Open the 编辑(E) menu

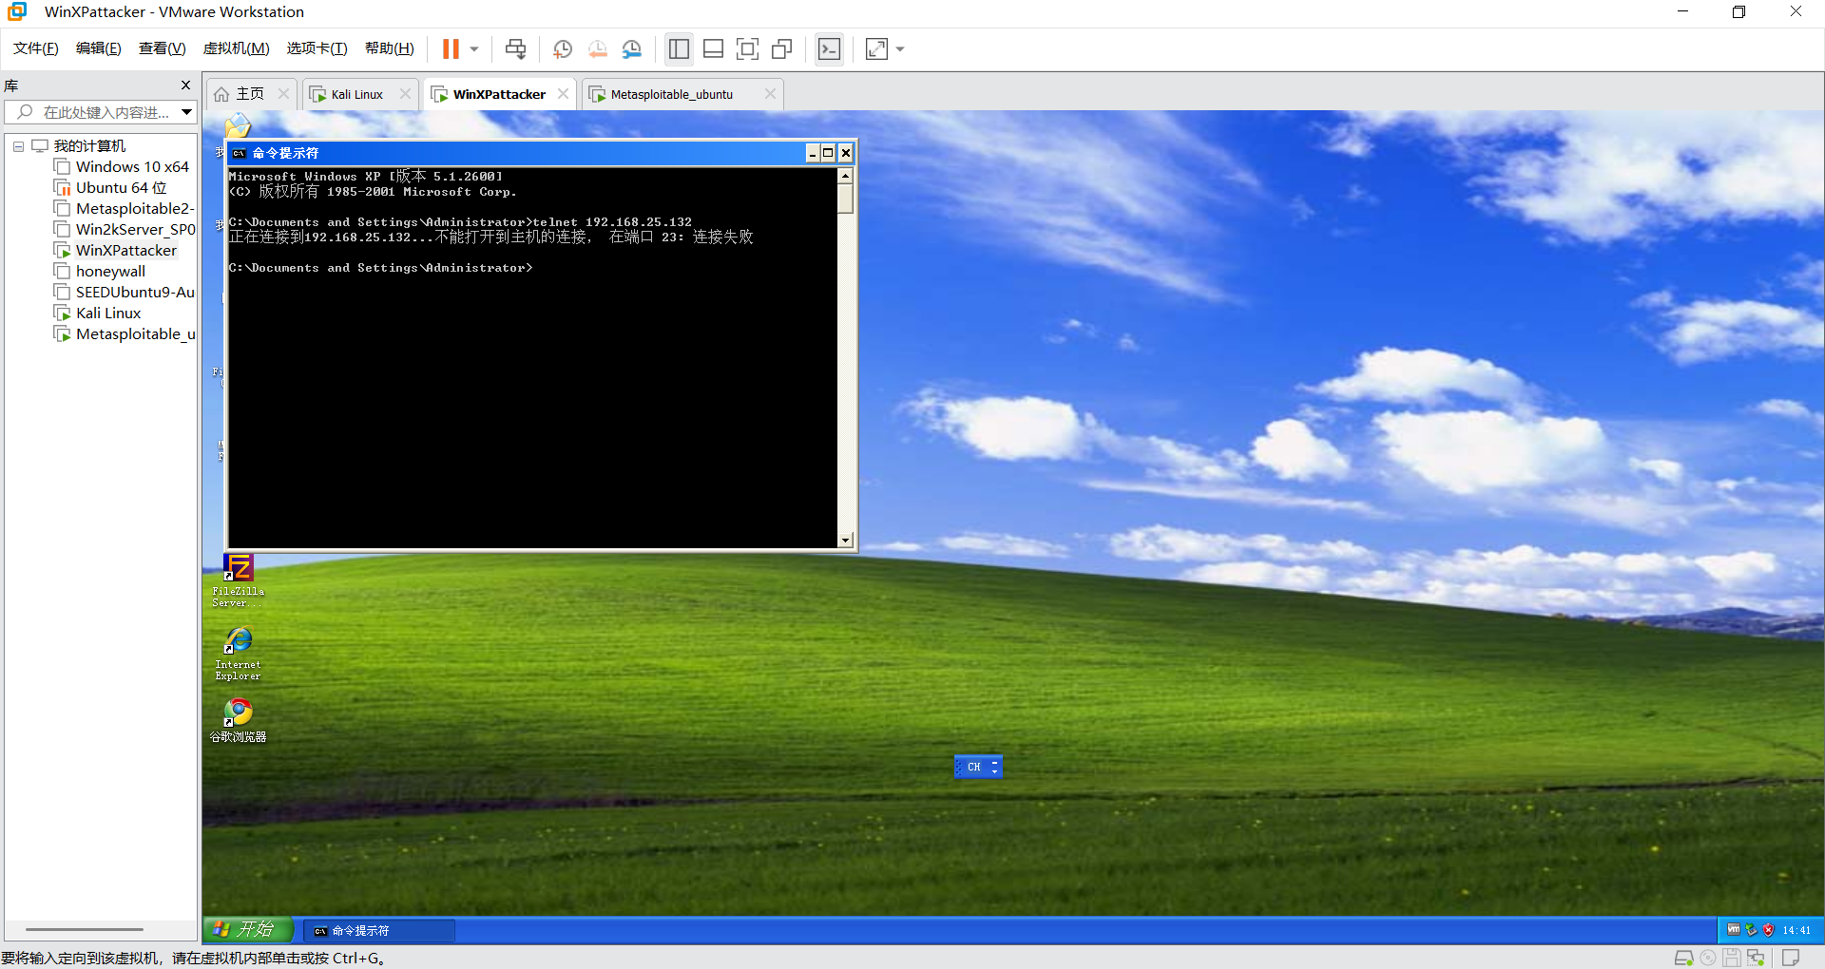click(x=98, y=48)
